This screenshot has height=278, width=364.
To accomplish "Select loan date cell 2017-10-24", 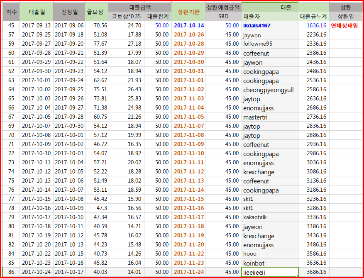I will 37,272.
